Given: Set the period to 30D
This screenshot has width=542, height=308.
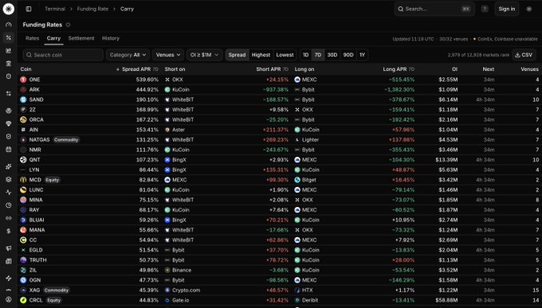Looking at the screenshot, I should point(332,55).
